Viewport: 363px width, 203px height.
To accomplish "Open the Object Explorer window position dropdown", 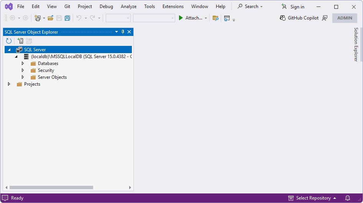I will click(x=117, y=32).
